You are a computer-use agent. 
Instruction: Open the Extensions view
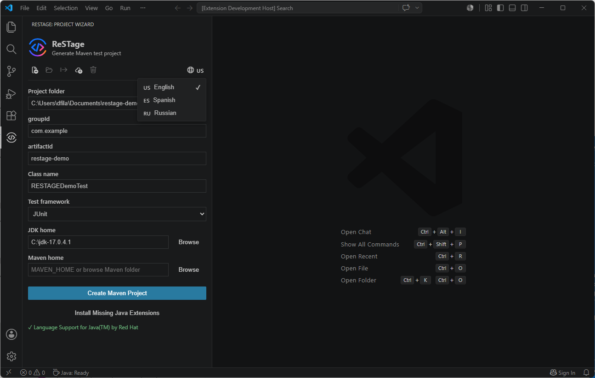(11, 115)
